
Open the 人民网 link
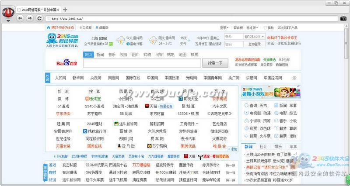(x=60, y=78)
